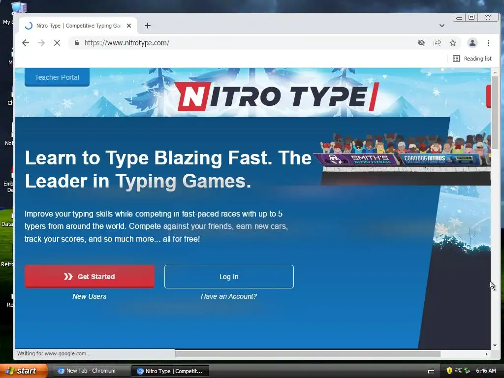Click the 'Waiting for www.google.com...' status text
Viewport: 504px width, 378px height.
click(x=54, y=353)
